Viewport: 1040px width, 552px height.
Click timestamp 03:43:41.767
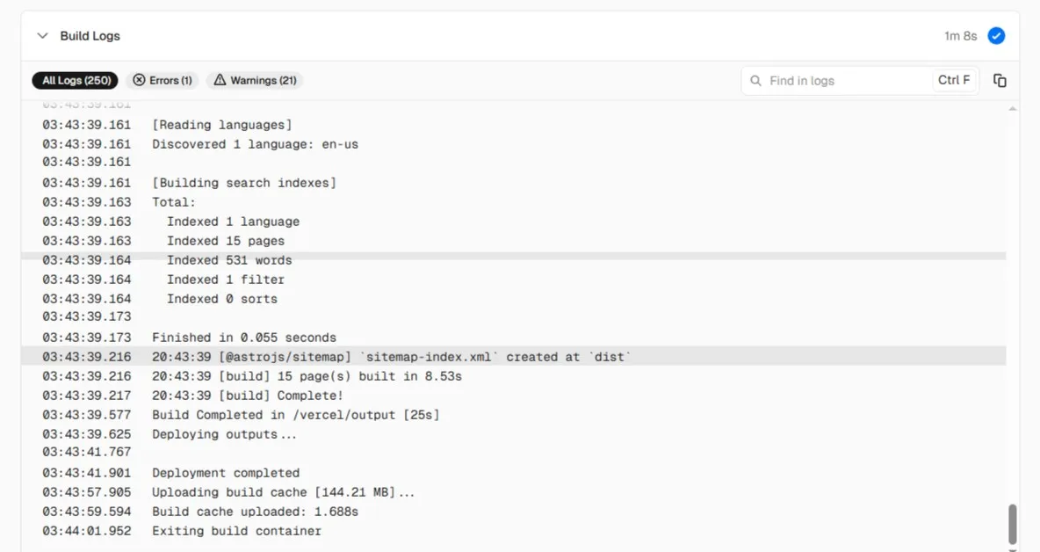[87, 452]
